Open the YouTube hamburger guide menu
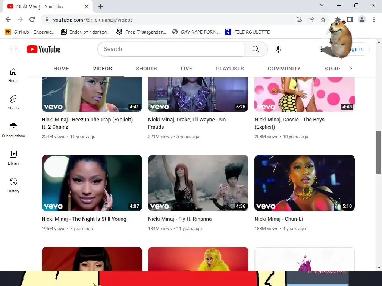 point(13,49)
